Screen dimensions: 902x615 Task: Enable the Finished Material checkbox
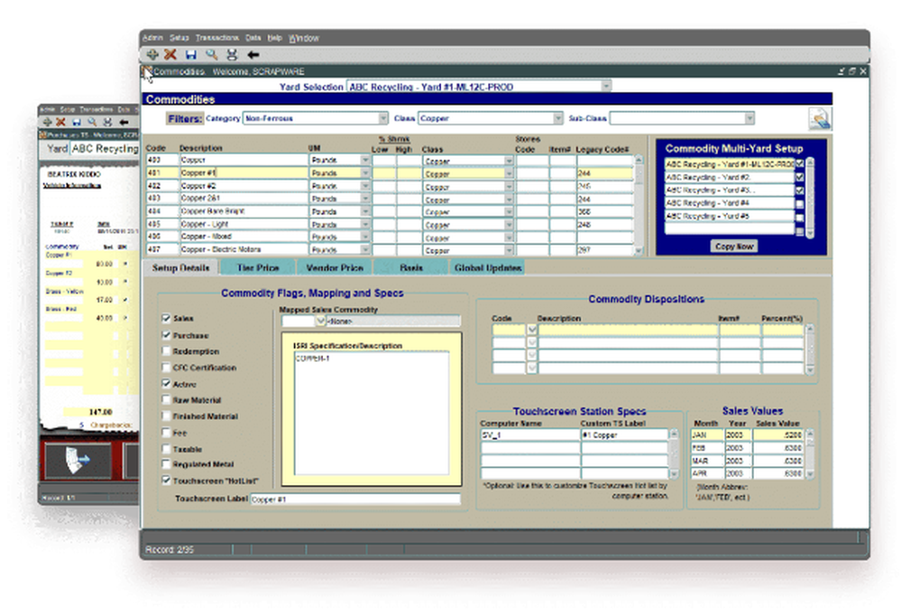point(166,416)
